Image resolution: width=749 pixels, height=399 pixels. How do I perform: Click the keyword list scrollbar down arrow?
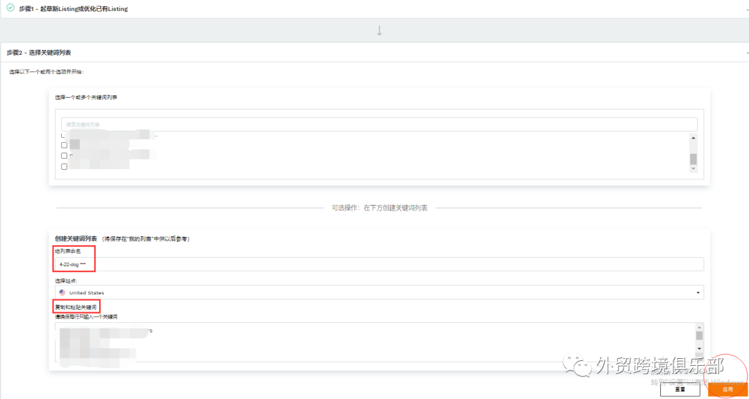tap(693, 168)
